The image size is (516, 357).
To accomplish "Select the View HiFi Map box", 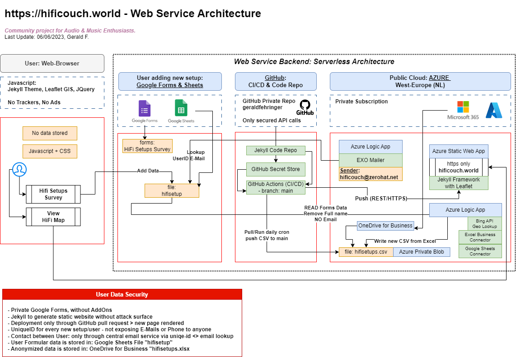I will pos(53,217).
